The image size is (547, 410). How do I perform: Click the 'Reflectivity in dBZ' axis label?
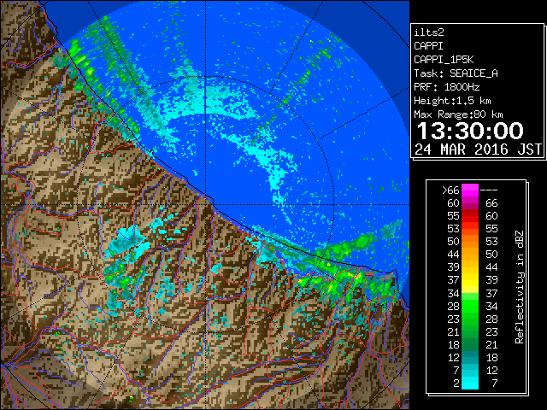[x=520, y=287]
